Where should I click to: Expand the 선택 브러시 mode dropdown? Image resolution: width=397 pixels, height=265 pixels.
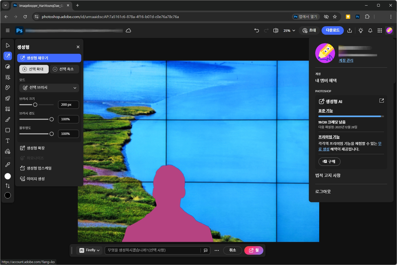click(x=49, y=88)
